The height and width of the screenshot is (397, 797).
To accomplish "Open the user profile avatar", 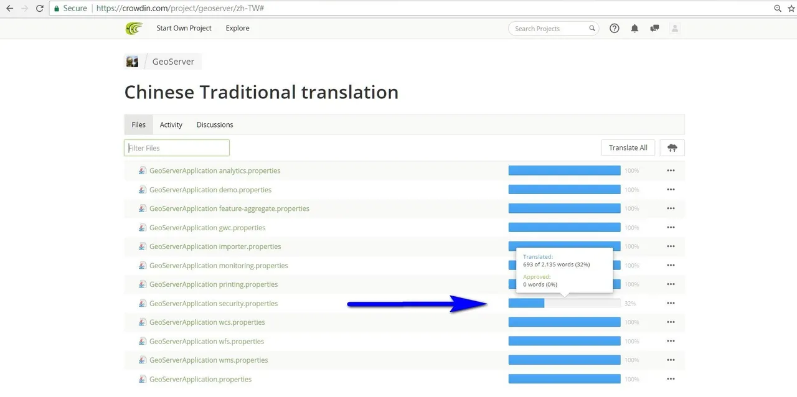I will [675, 29].
